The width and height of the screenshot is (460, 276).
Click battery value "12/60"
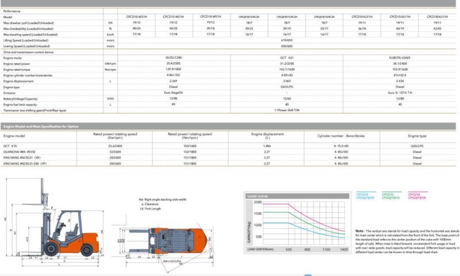287,99
